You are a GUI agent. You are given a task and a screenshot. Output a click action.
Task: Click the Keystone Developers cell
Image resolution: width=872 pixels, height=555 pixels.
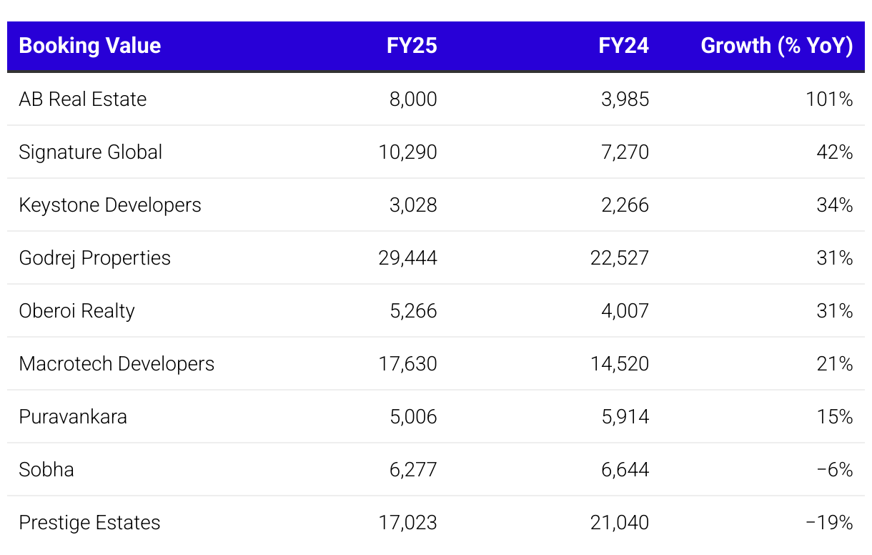[x=110, y=205]
